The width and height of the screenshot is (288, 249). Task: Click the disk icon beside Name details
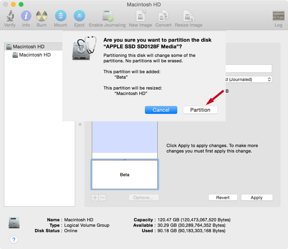pyautogui.click(x=14, y=223)
